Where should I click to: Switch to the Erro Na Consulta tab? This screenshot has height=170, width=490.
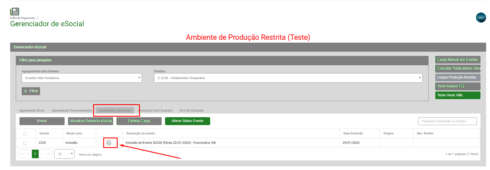point(191,110)
